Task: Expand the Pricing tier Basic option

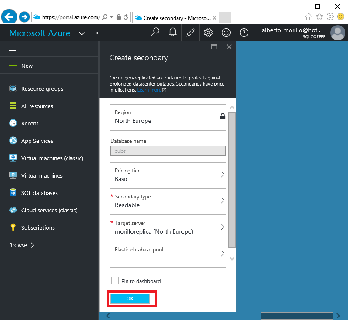Action: [x=168, y=175]
